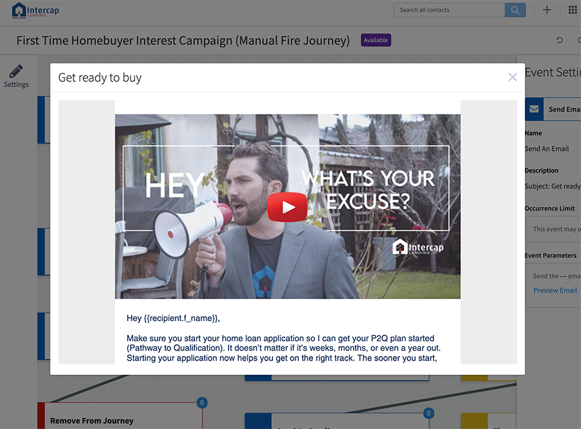The height and width of the screenshot is (429, 581).
Task: Click the Event Parameters label
Action: point(551,255)
